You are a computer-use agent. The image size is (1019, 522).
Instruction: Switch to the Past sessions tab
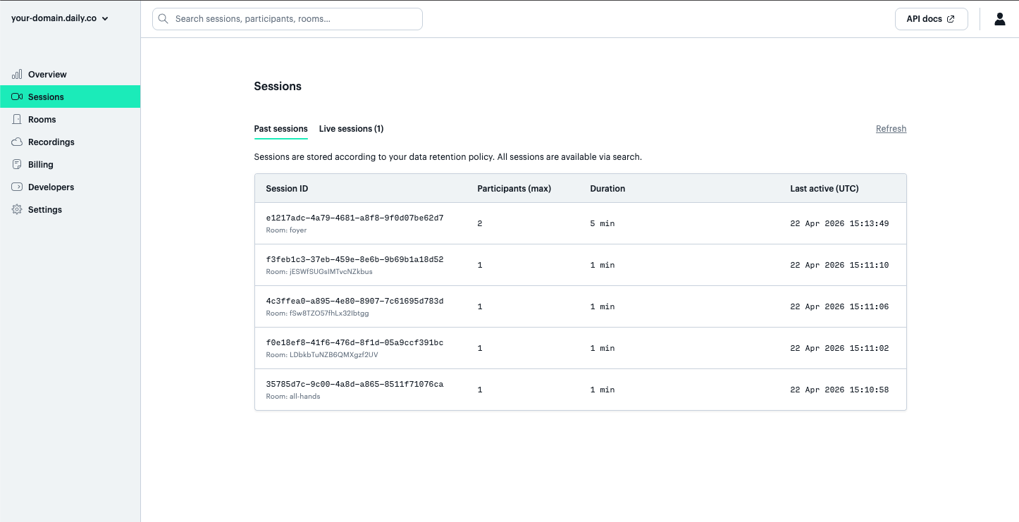pyautogui.click(x=280, y=129)
